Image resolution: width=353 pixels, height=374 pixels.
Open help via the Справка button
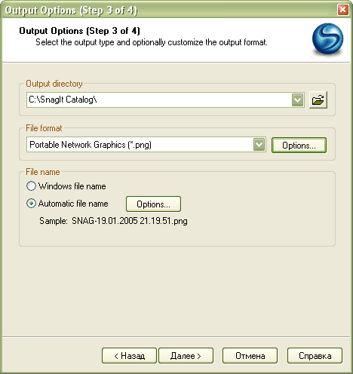click(315, 356)
